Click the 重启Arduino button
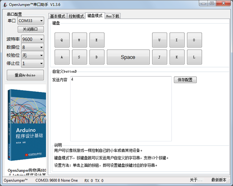This screenshot has height=186, width=233. (25, 75)
